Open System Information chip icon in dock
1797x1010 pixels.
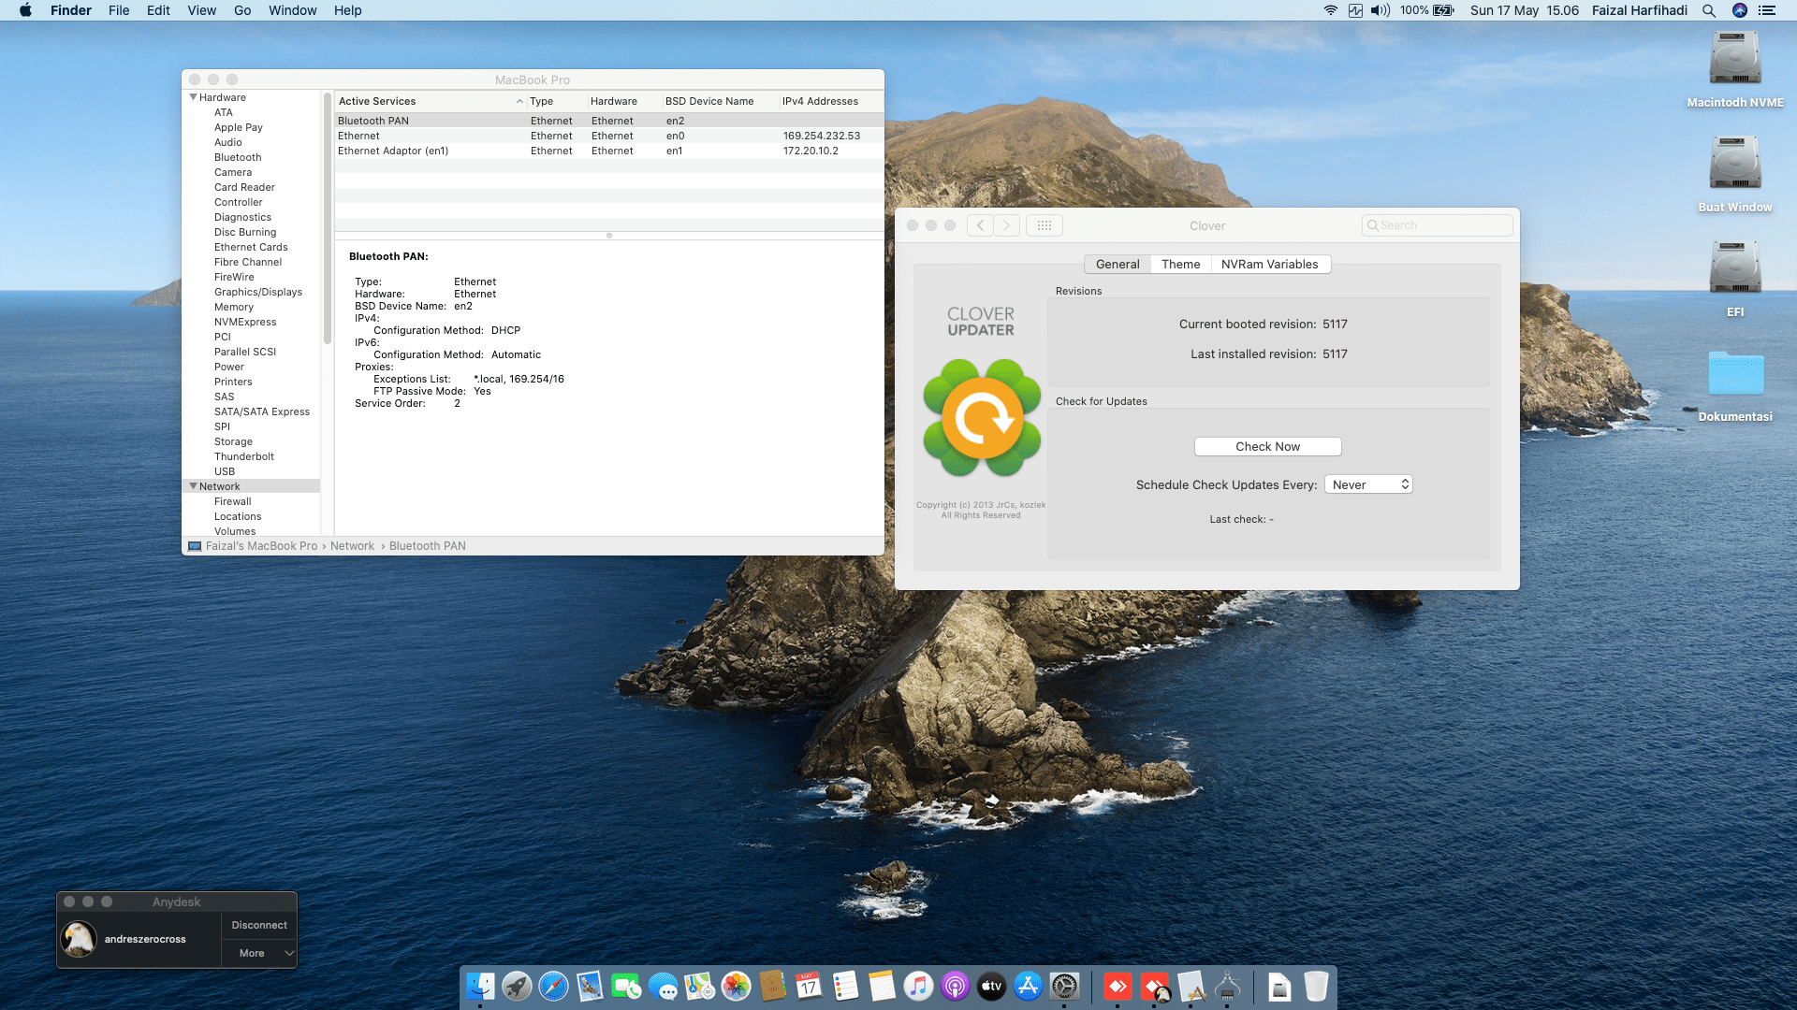tap(1227, 986)
